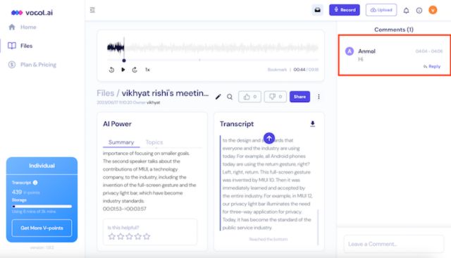Click Transcript info icon in plan card
The image size is (451, 258).
(35, 183)
